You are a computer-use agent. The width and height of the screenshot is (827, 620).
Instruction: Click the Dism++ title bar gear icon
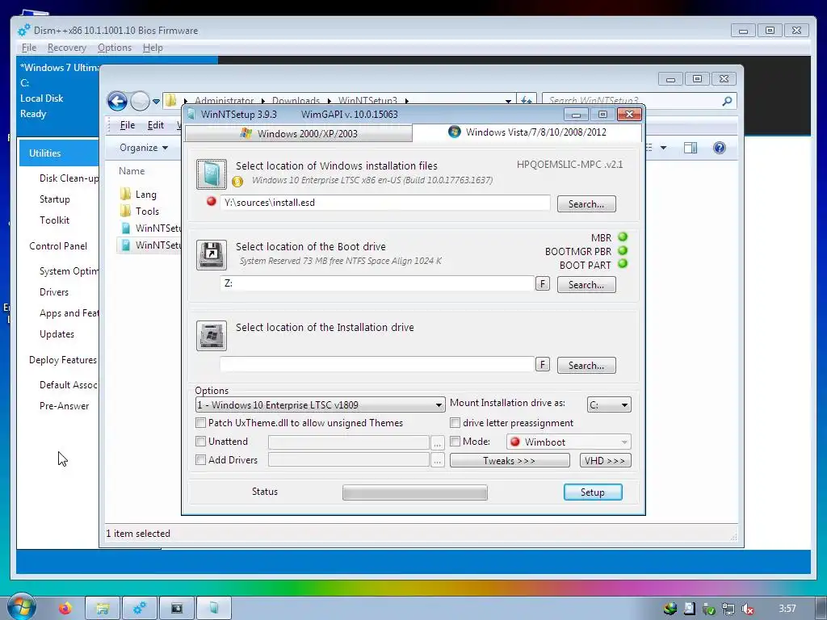24,31
